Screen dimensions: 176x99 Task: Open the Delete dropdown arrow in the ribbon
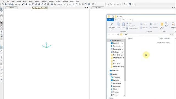click(158, 24)
